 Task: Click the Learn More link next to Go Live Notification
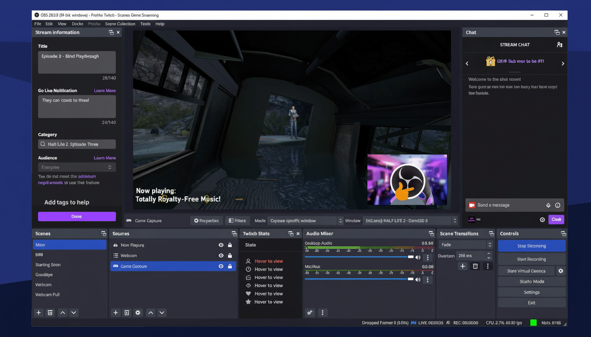click(106, 90)
